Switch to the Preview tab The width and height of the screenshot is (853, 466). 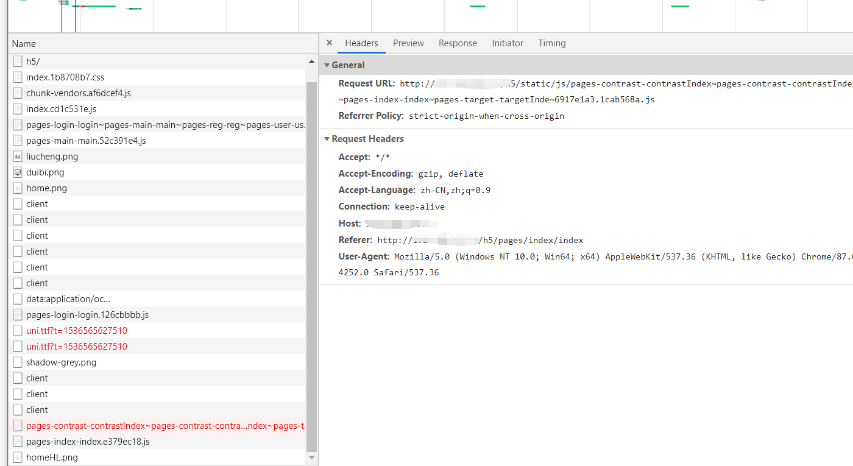(x=408, y=43)
